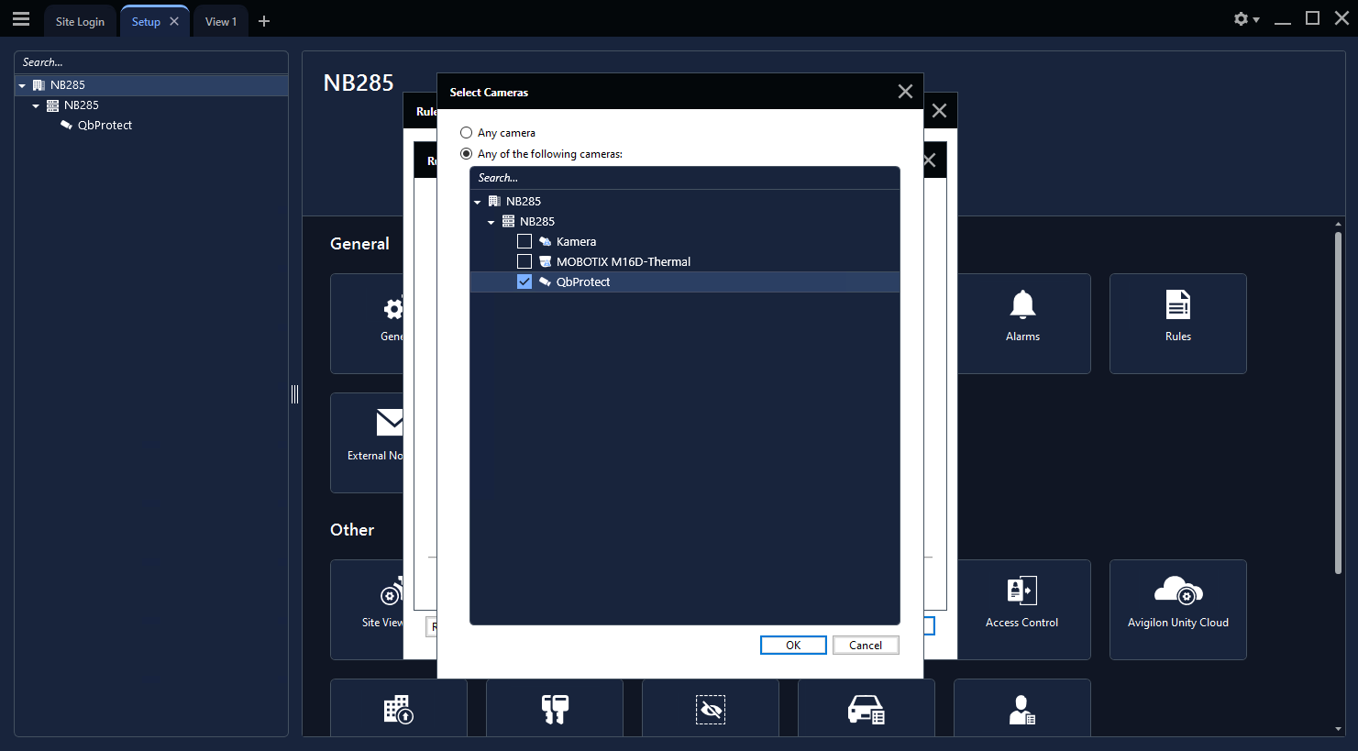Viewport: 1358px width, 751px height.
Task: Select the 'Any camera' radio option
Action: (x=467, y=133)
